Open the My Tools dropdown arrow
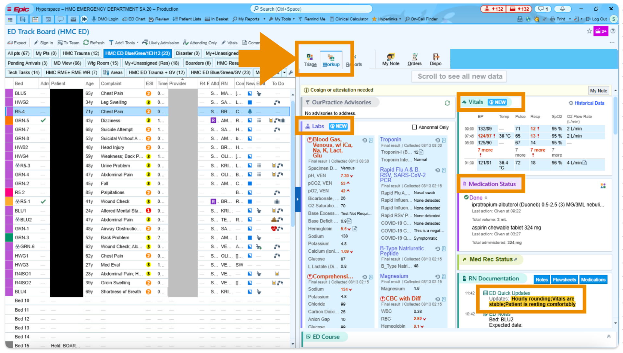 coord(294,19)
